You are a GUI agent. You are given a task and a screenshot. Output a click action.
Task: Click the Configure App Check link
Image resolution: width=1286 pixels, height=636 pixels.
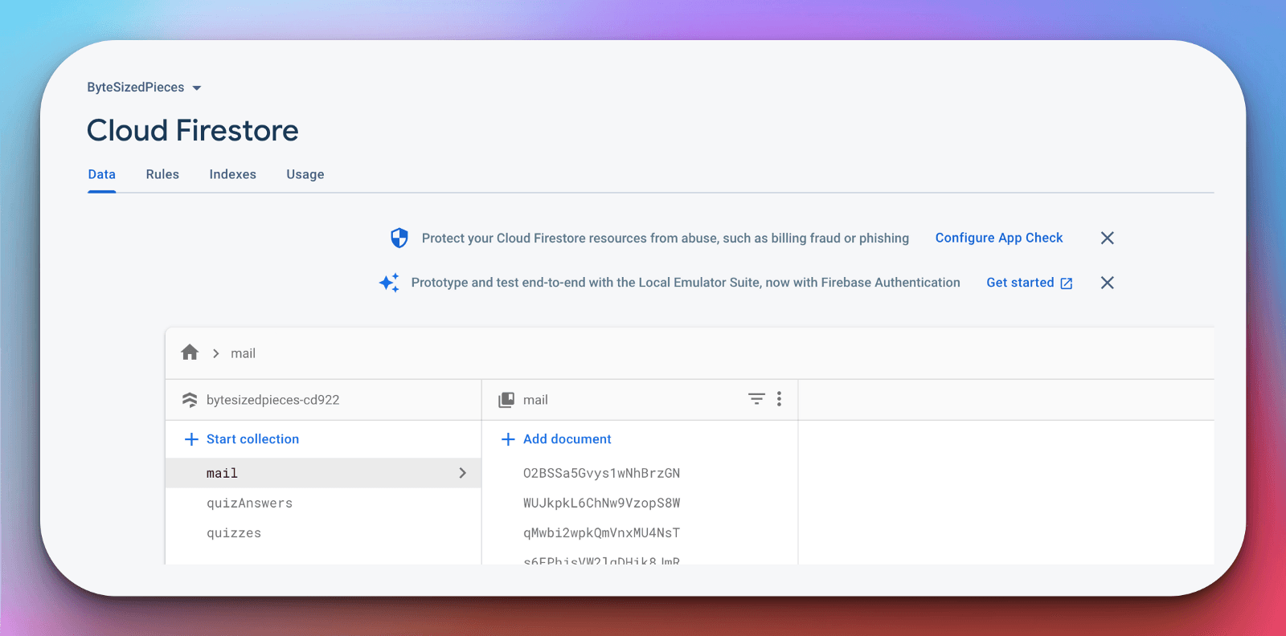tap(998, 238)
